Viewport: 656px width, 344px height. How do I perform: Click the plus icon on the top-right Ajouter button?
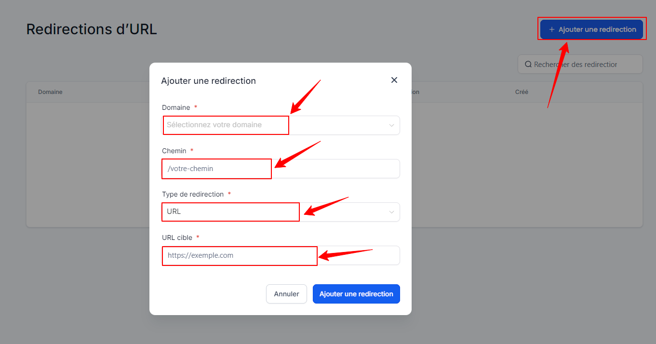(x=552, y=29)
